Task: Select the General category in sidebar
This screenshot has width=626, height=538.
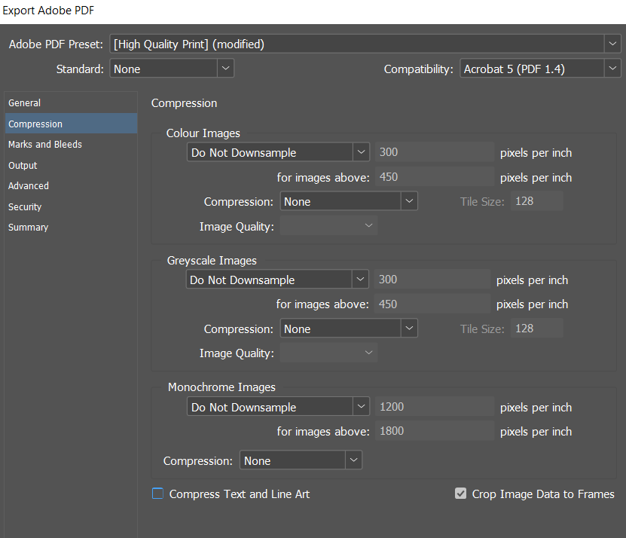Action: point(25,103)
